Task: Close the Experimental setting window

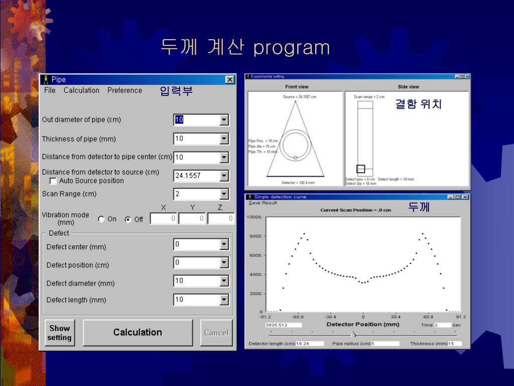Action: coord(467,76)
